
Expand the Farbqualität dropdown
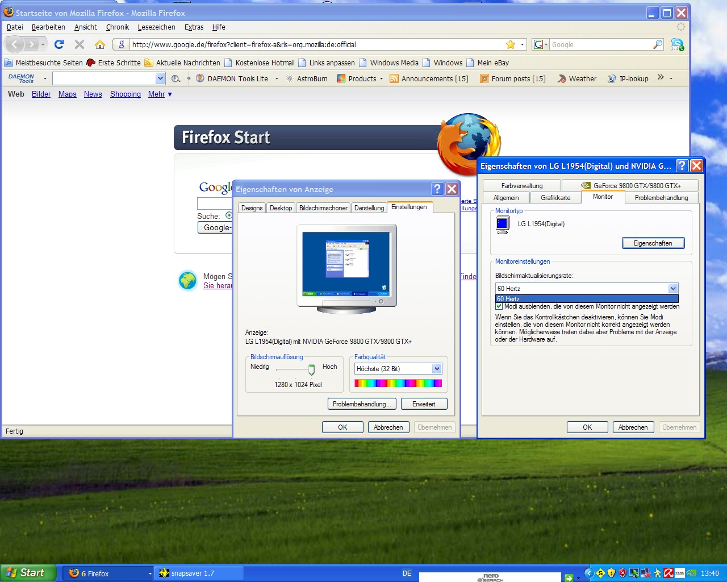click(437, 369)
